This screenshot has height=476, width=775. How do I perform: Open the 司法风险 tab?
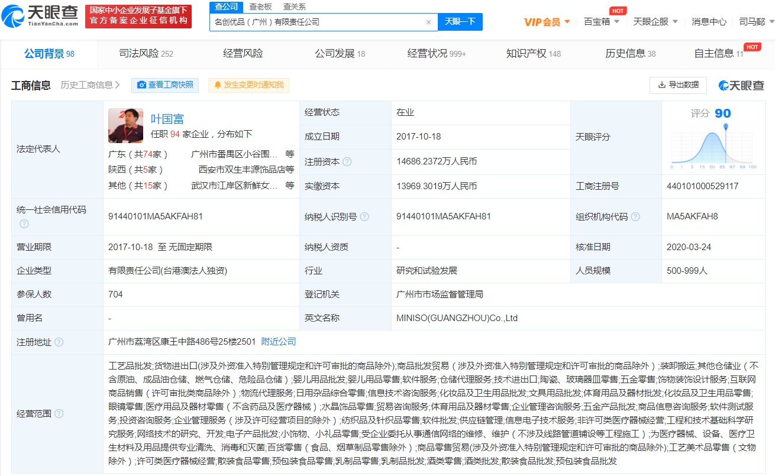pos(146,54)
